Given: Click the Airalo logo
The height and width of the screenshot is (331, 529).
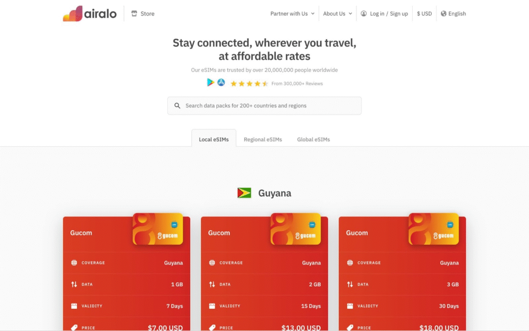Looking at the screenshot, I should [89, 13].
